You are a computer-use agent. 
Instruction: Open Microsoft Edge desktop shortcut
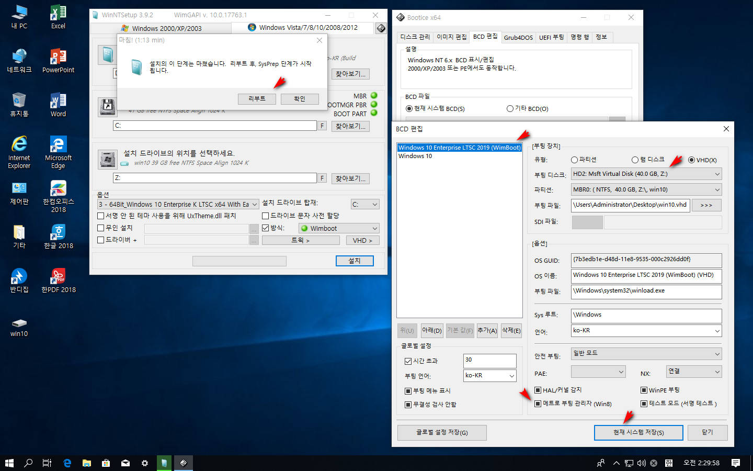coord(58,152)
